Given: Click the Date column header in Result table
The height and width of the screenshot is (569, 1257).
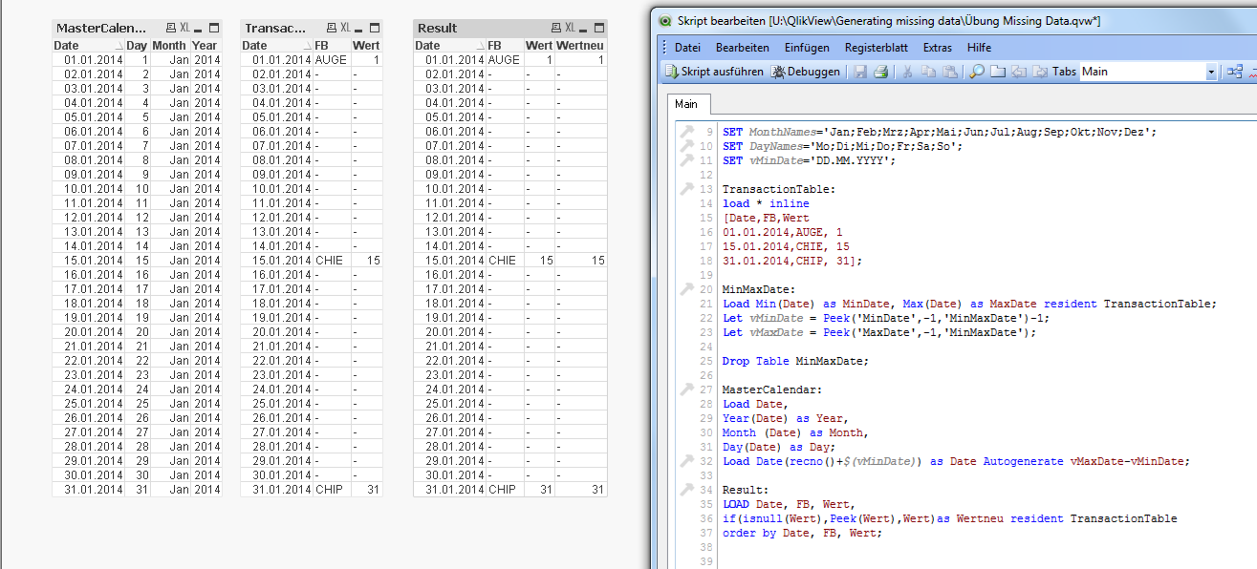Looking at the screenshot, I should click(449, 45).
